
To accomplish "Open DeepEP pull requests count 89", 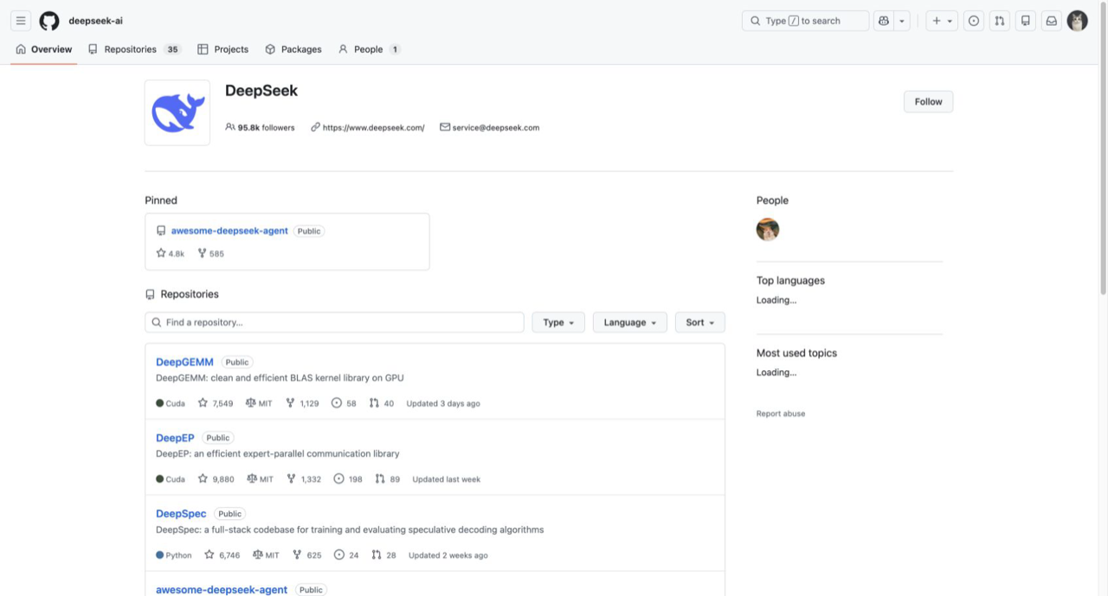I will click(388, 479).
